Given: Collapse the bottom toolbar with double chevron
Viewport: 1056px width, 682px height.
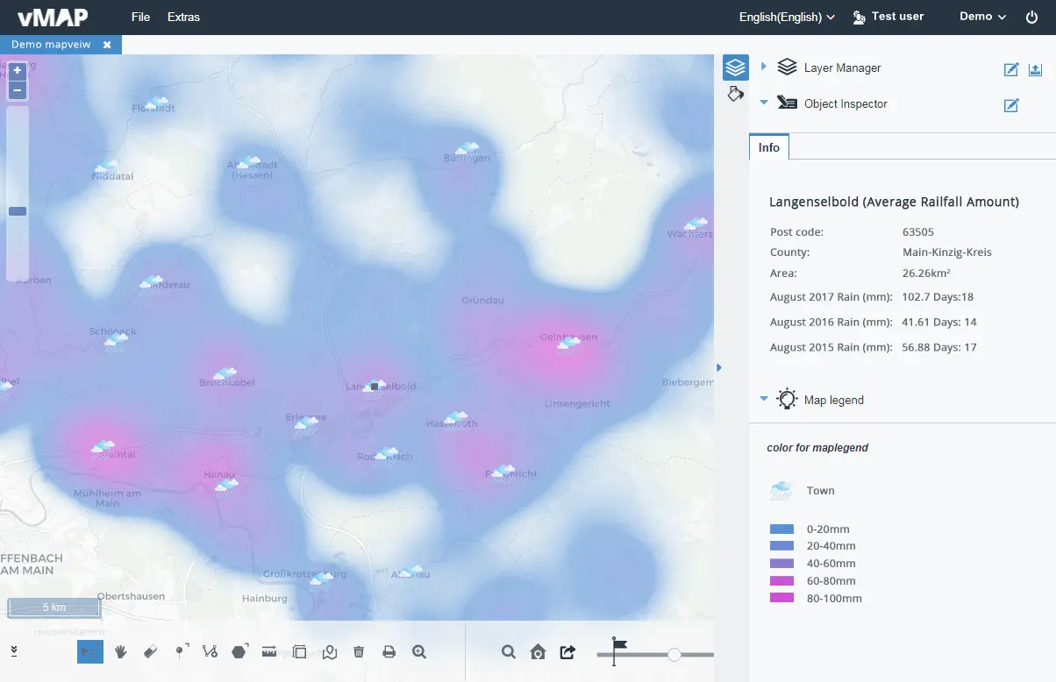Looking at the screenshot, I should [x=14, y=650].
